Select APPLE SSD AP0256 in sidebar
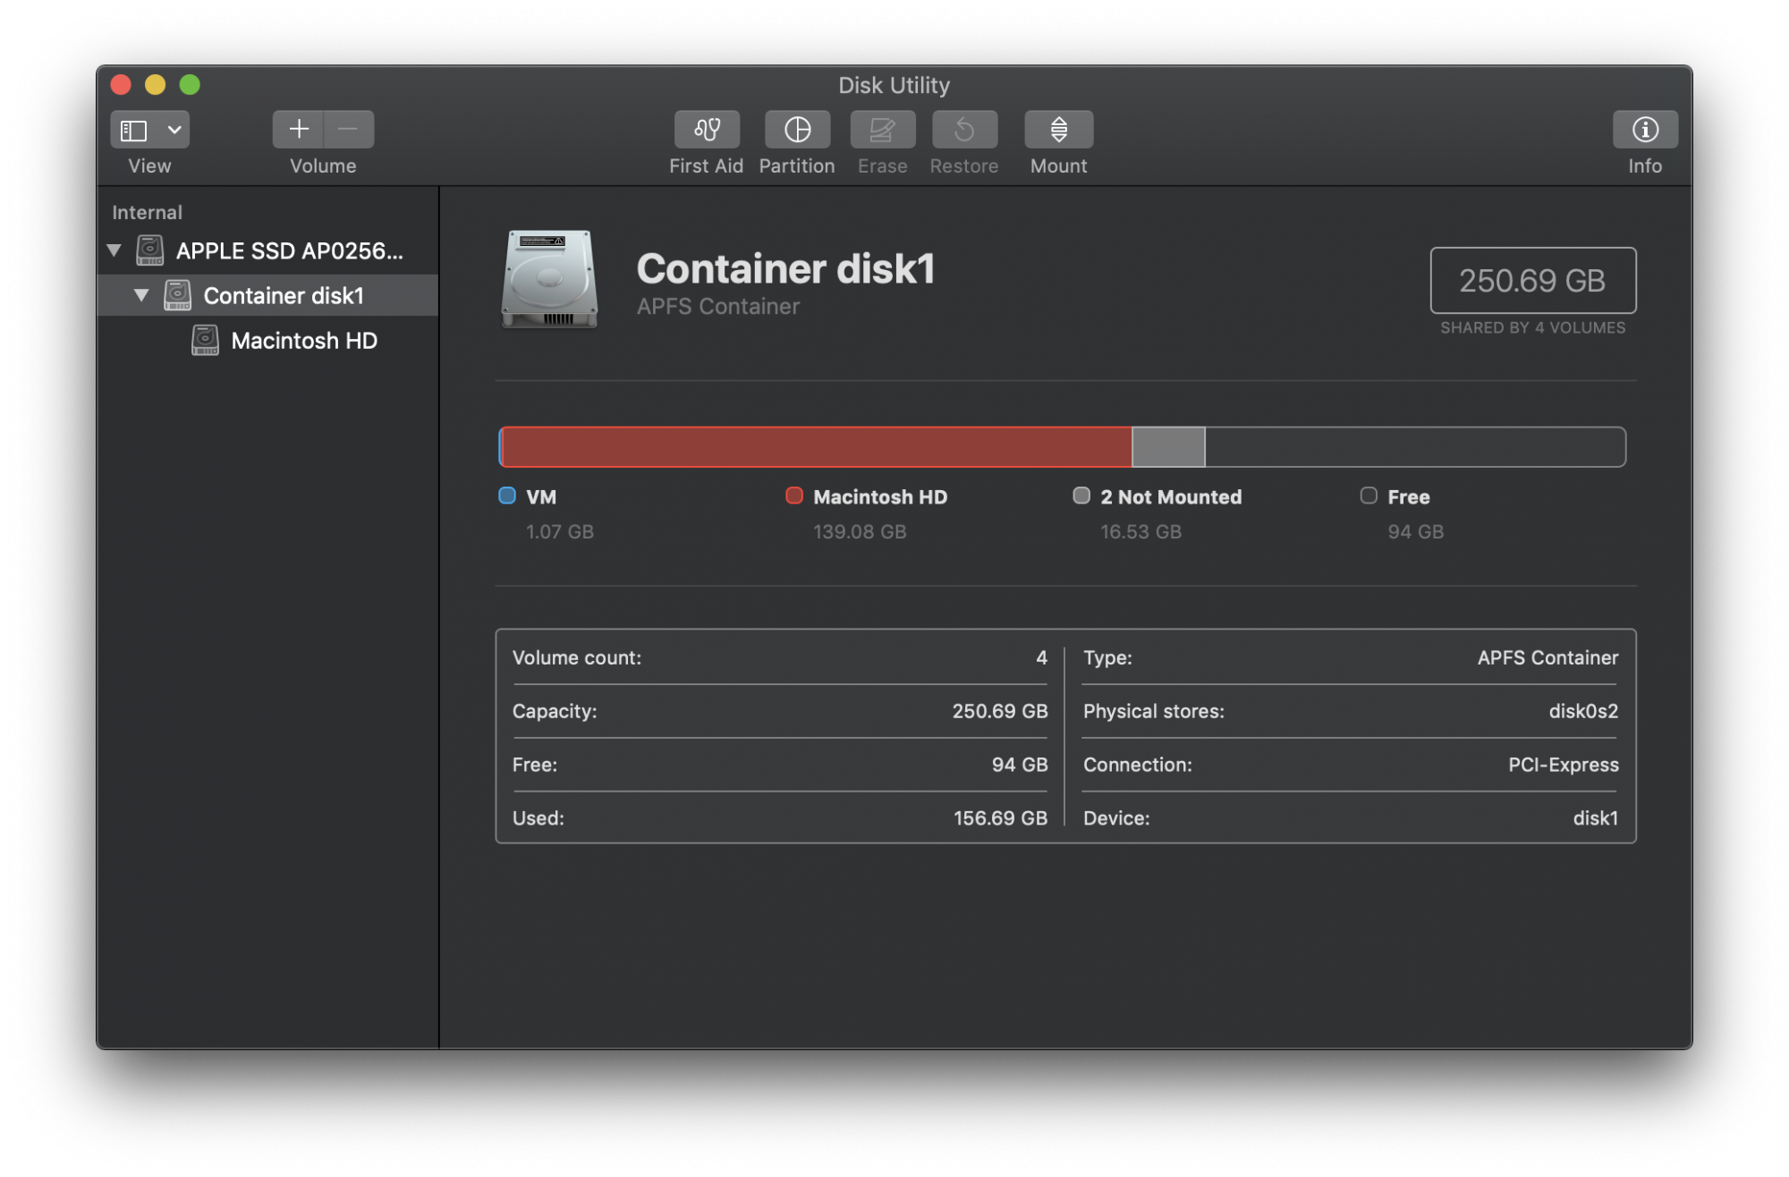 click(288, 251)
